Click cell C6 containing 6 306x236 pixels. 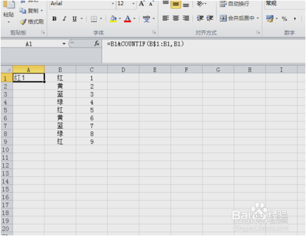click(x=91, y=118)
